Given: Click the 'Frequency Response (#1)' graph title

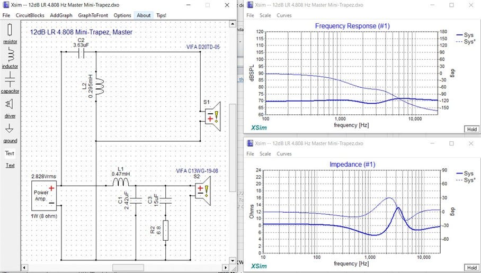Looking at the screenshot, I should 352,26.
